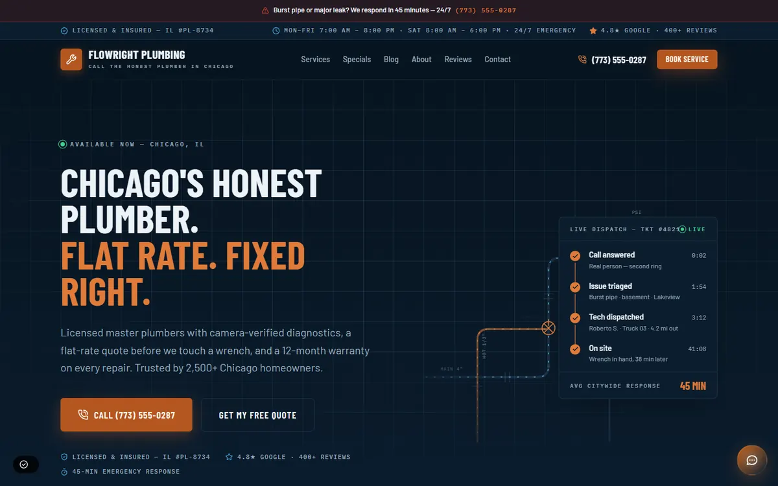Click the 1:54 issue triaged timestamp
Image resolution: width=778 pixels, height=486 pixels.
pyautogui.click(x=699, y=287)
